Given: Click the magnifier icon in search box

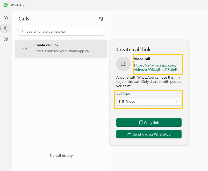Looking at the screenshot, I should click(x=23, y=31).
